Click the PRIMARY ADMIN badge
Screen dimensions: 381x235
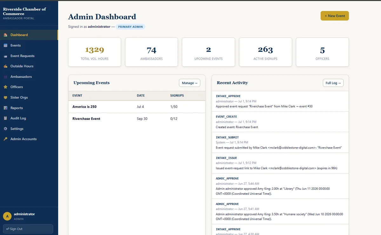click(x=130, y=27)
